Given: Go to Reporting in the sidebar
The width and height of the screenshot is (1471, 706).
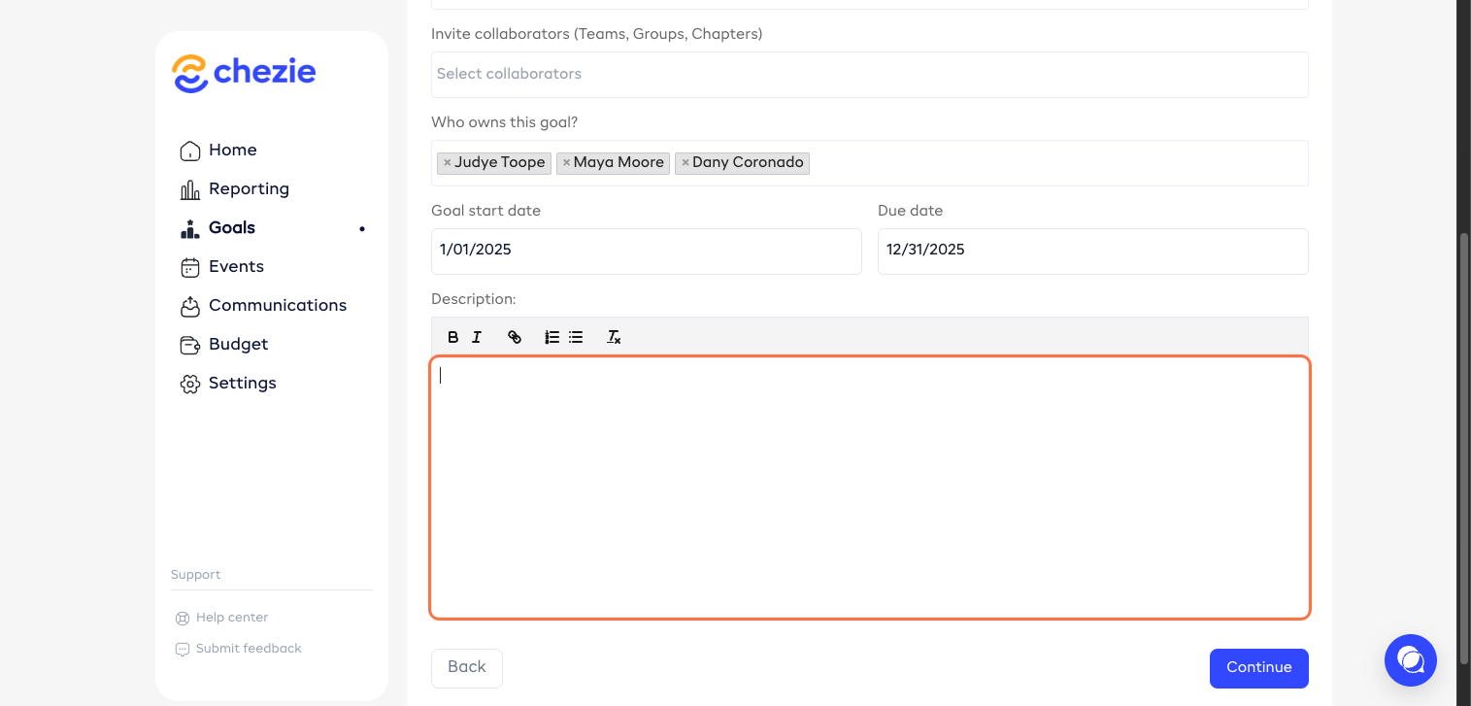Looking at the screenshot, I should tap(249, 189).
